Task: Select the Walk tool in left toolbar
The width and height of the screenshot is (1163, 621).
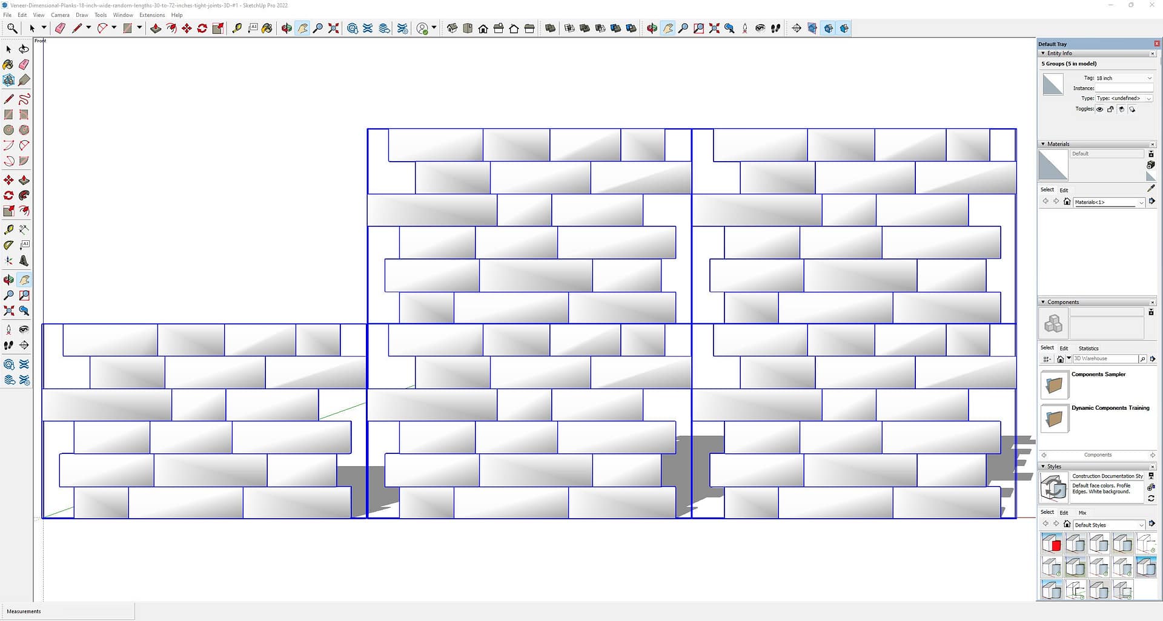Action: coord(8,345)
